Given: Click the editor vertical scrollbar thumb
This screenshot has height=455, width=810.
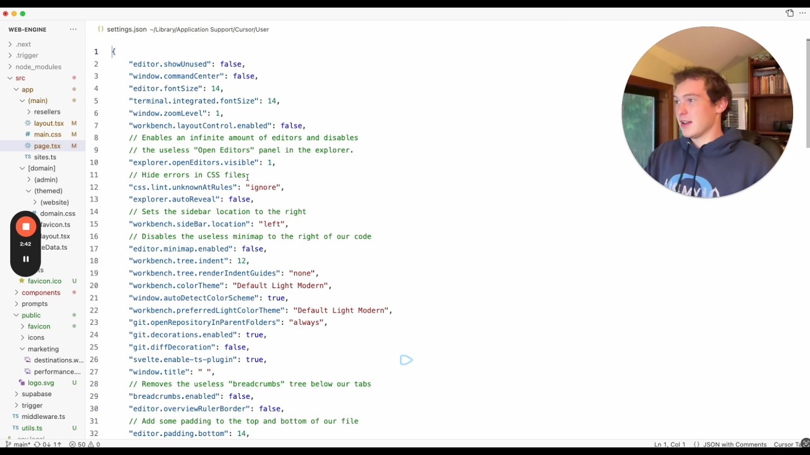Looking at the screenshot, I should click(x=807, y=94).
